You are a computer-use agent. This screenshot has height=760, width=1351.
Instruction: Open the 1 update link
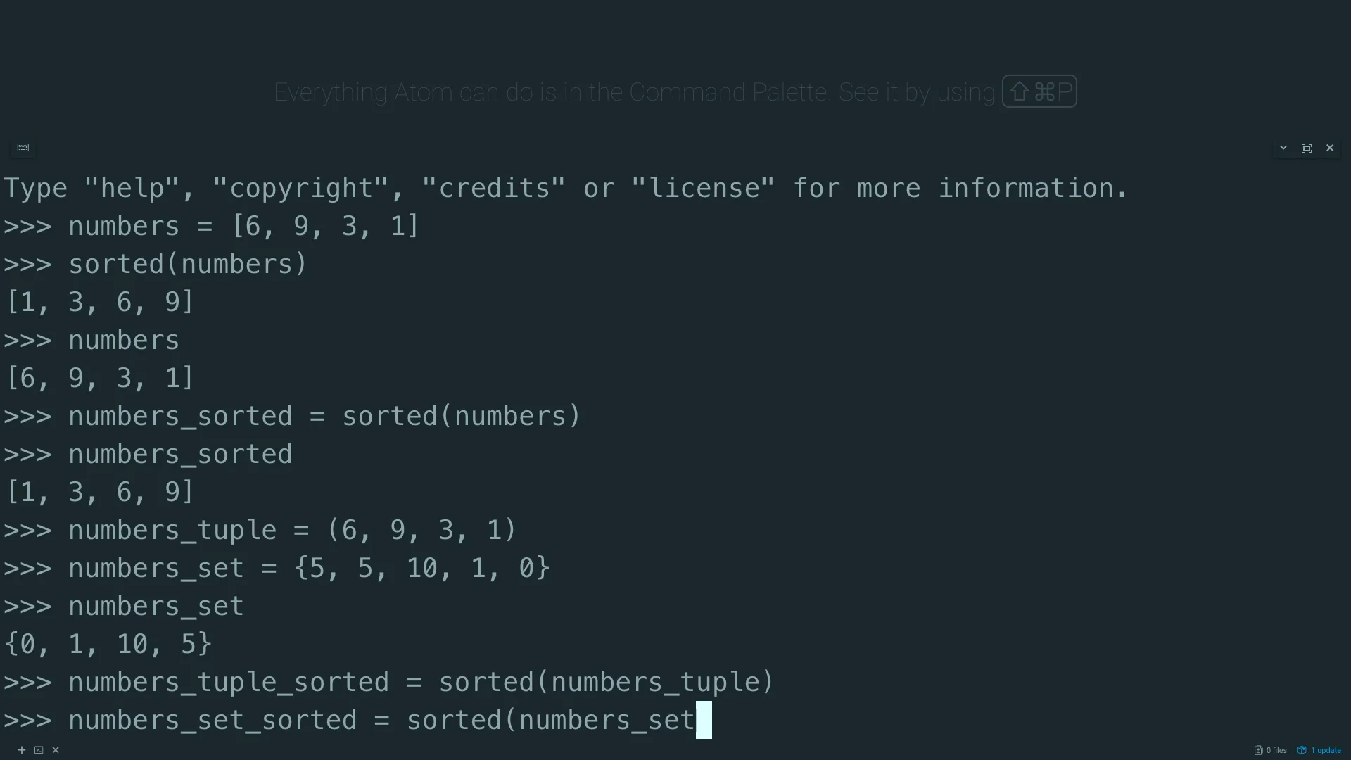tap(1326, 750)
